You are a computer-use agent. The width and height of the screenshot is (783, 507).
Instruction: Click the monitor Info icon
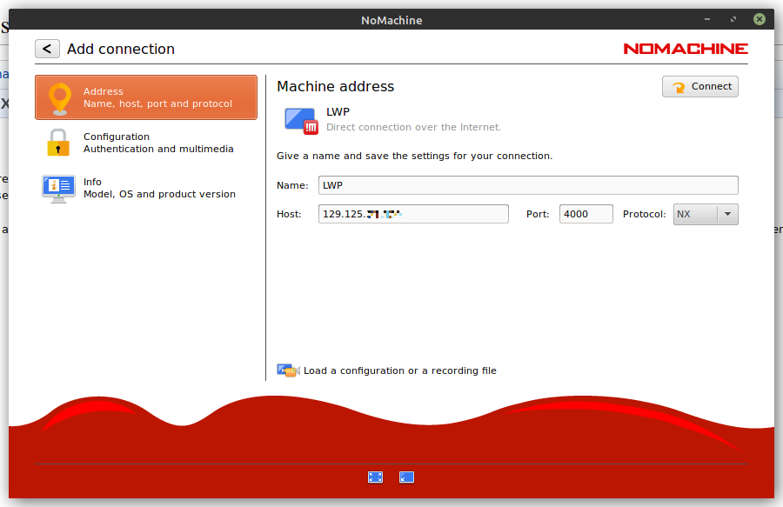(58, 188)
